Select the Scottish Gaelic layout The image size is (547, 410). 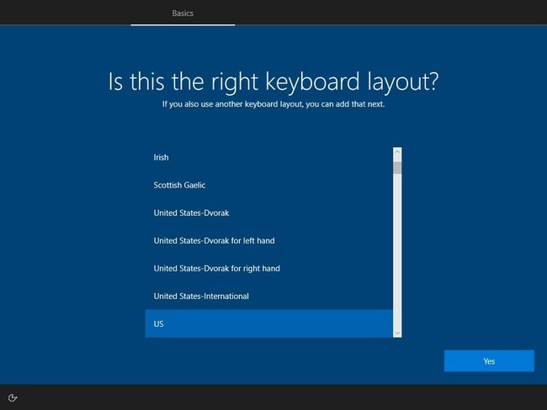(x=269, y=185)
